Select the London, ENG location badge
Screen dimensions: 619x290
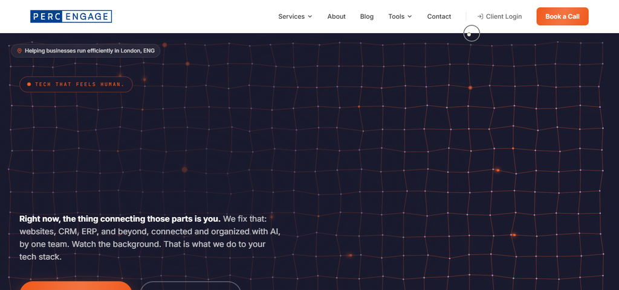(x=85, y=51)
